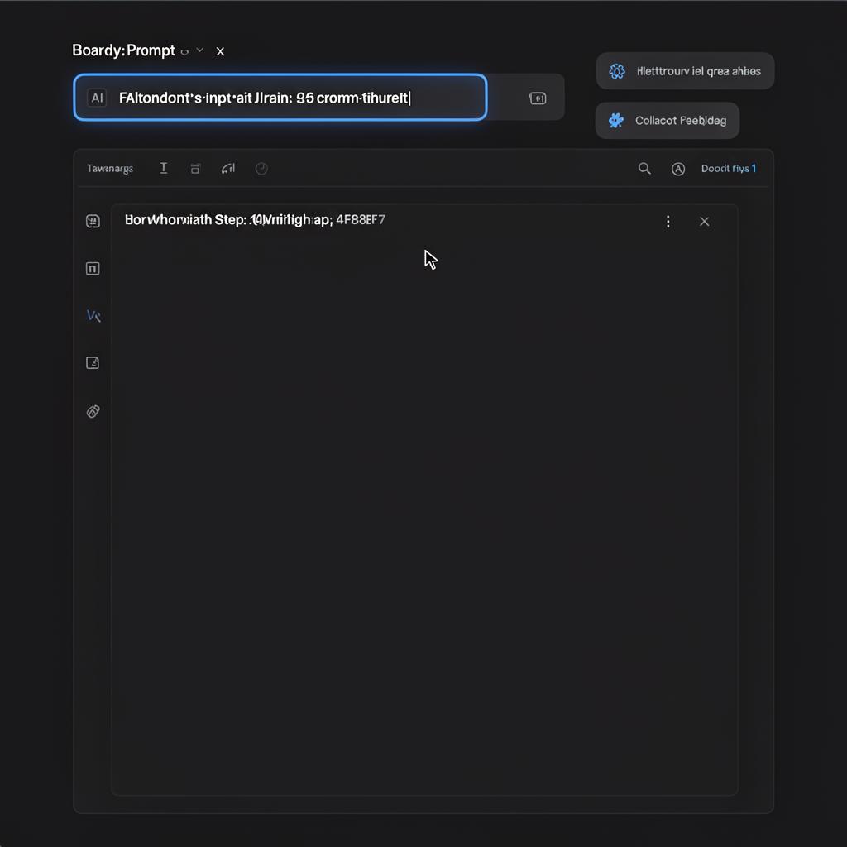Image resolution: width=847 pixels, height=847 pixels.
Task: Open the Tawsnargs toolbar label
Action: [110, 169]
